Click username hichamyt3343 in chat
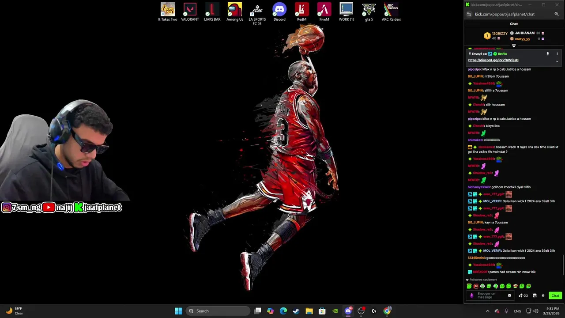Screen dimensions: 565x318 coord(479,187)
